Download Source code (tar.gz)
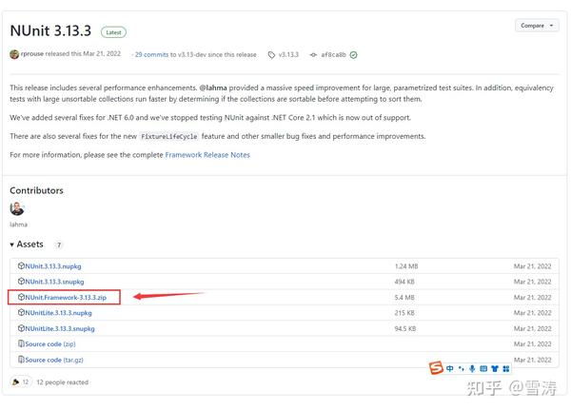 tap(53, 360)
